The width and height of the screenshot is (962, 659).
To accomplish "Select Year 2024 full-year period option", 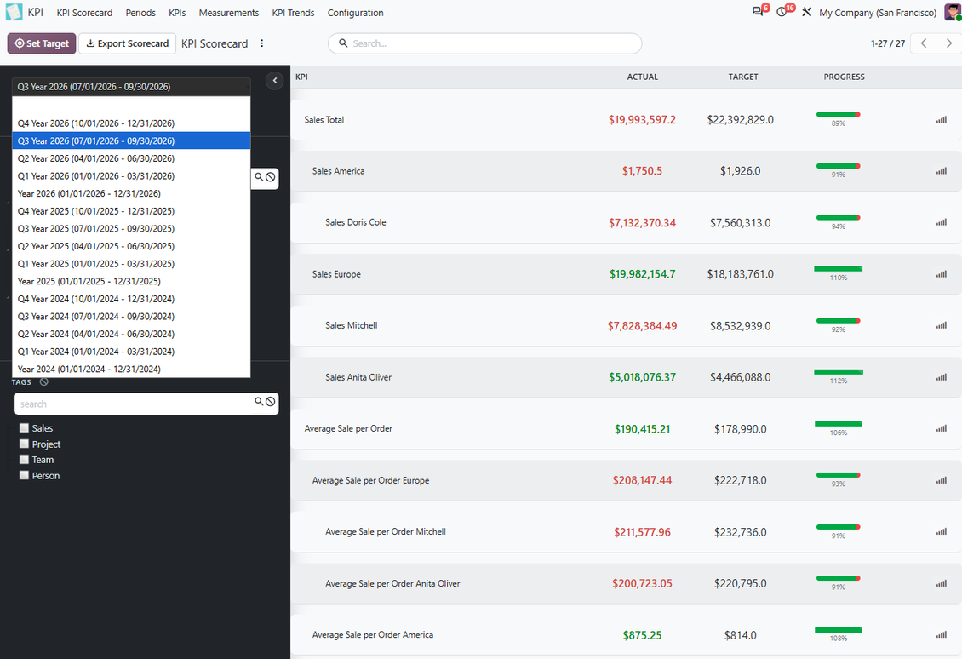I will click(131, 369).
